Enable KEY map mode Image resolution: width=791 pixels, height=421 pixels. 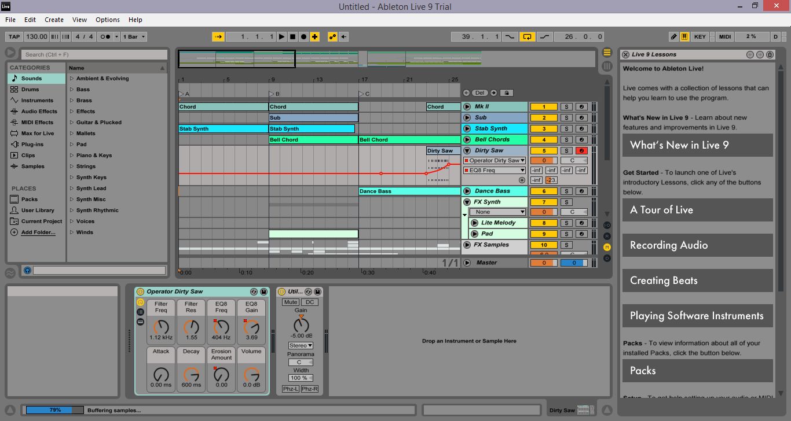click(x=700, y=36)
